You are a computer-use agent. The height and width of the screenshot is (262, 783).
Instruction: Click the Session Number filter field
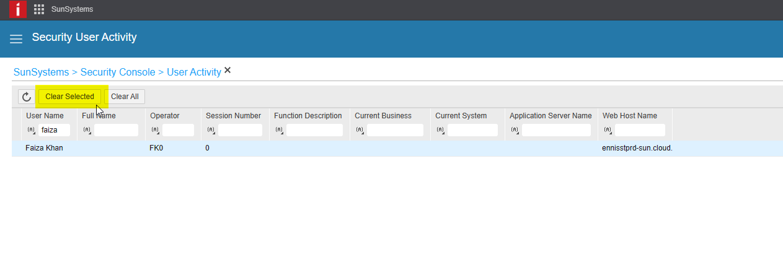(x=240, y=130)
